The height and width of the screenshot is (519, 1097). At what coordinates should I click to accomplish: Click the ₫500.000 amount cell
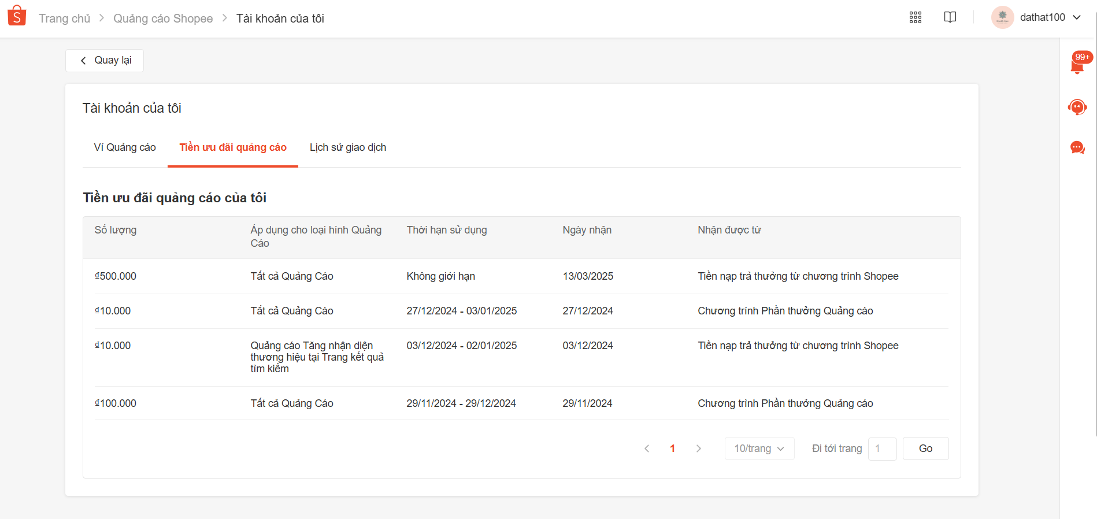click(116, 276)
